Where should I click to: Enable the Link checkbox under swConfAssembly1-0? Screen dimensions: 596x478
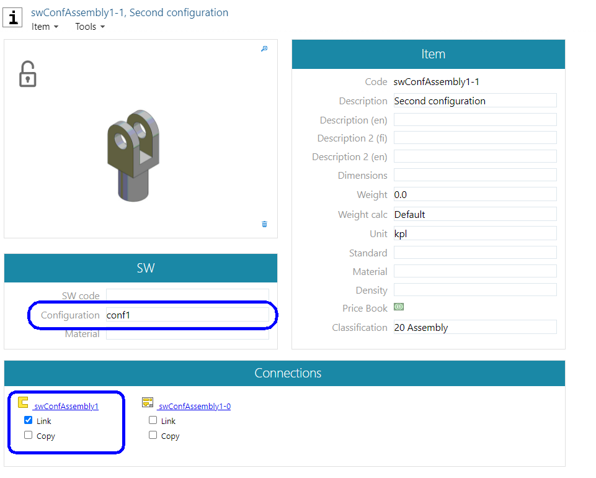point(153,420)
